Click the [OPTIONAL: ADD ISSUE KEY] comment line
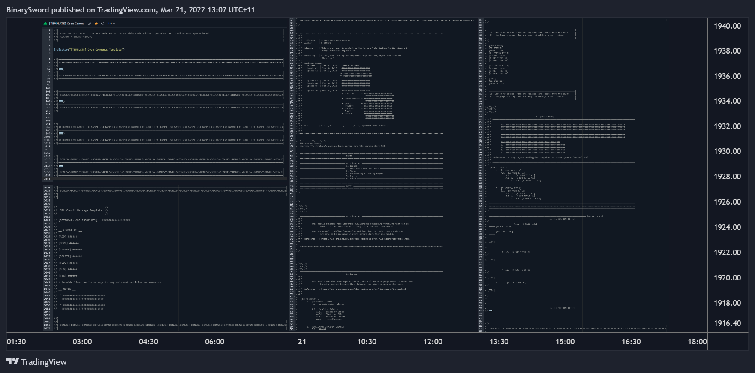 [92, 220]
